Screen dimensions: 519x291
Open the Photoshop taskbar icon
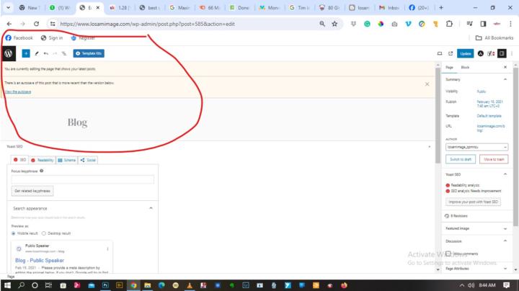[105, 285]
